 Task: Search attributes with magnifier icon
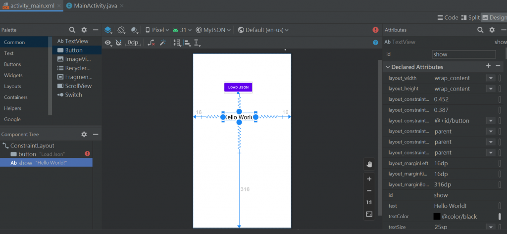(480, 30)
